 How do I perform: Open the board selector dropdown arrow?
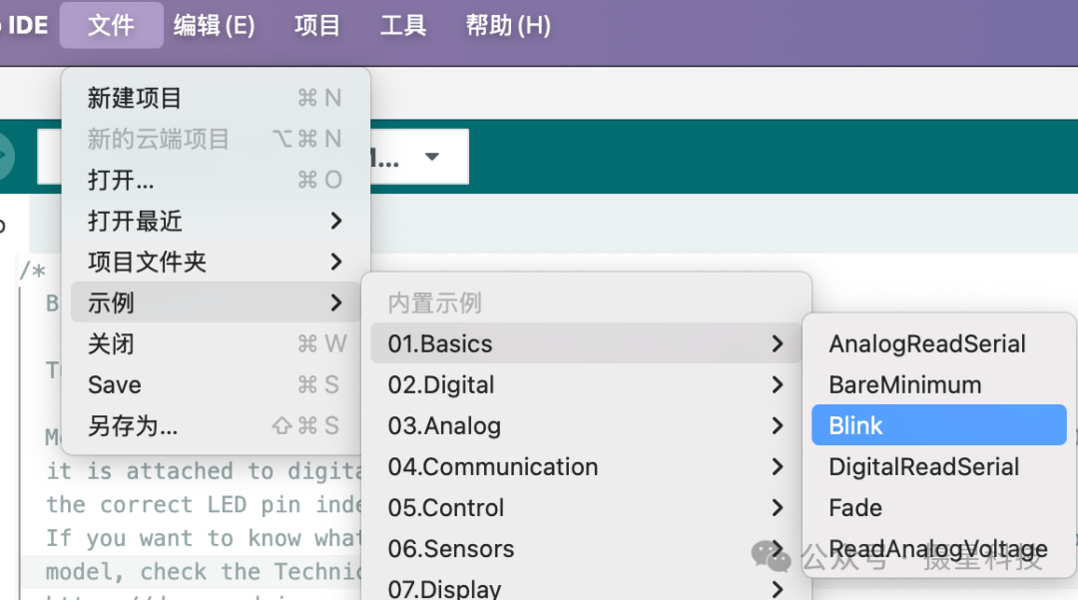click(x=432, y=157)
